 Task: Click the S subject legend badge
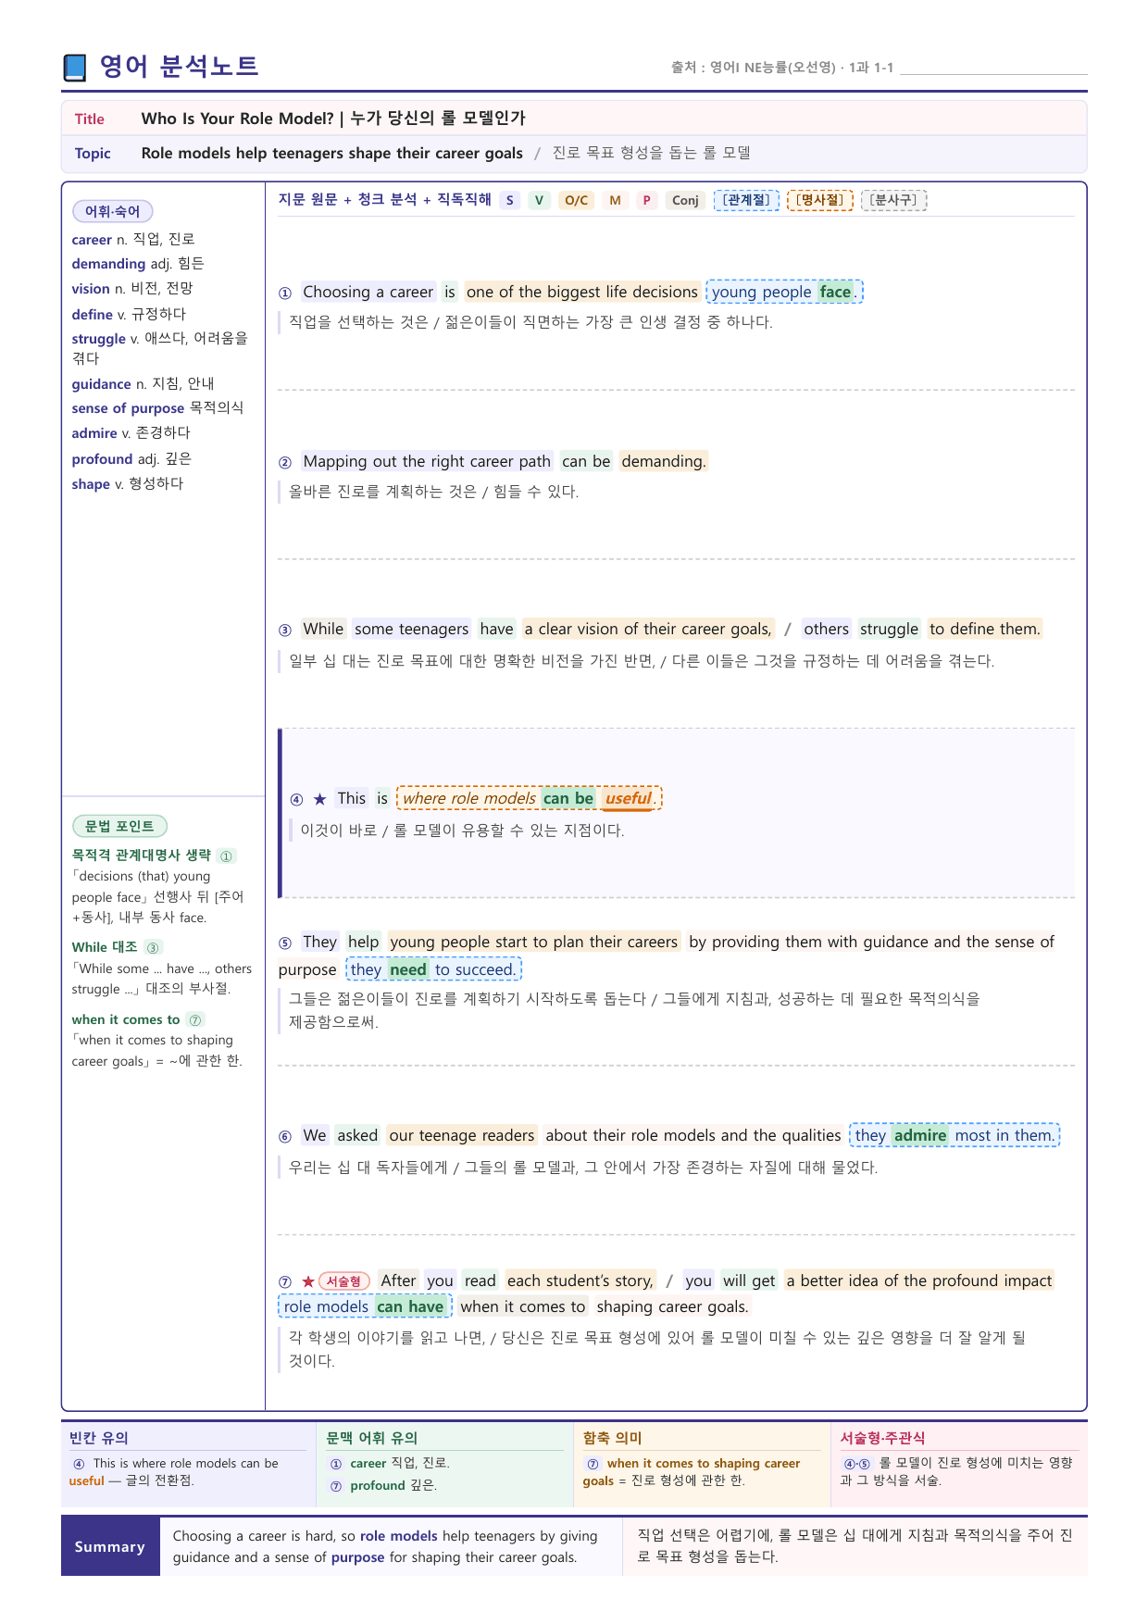click(509, 200)
